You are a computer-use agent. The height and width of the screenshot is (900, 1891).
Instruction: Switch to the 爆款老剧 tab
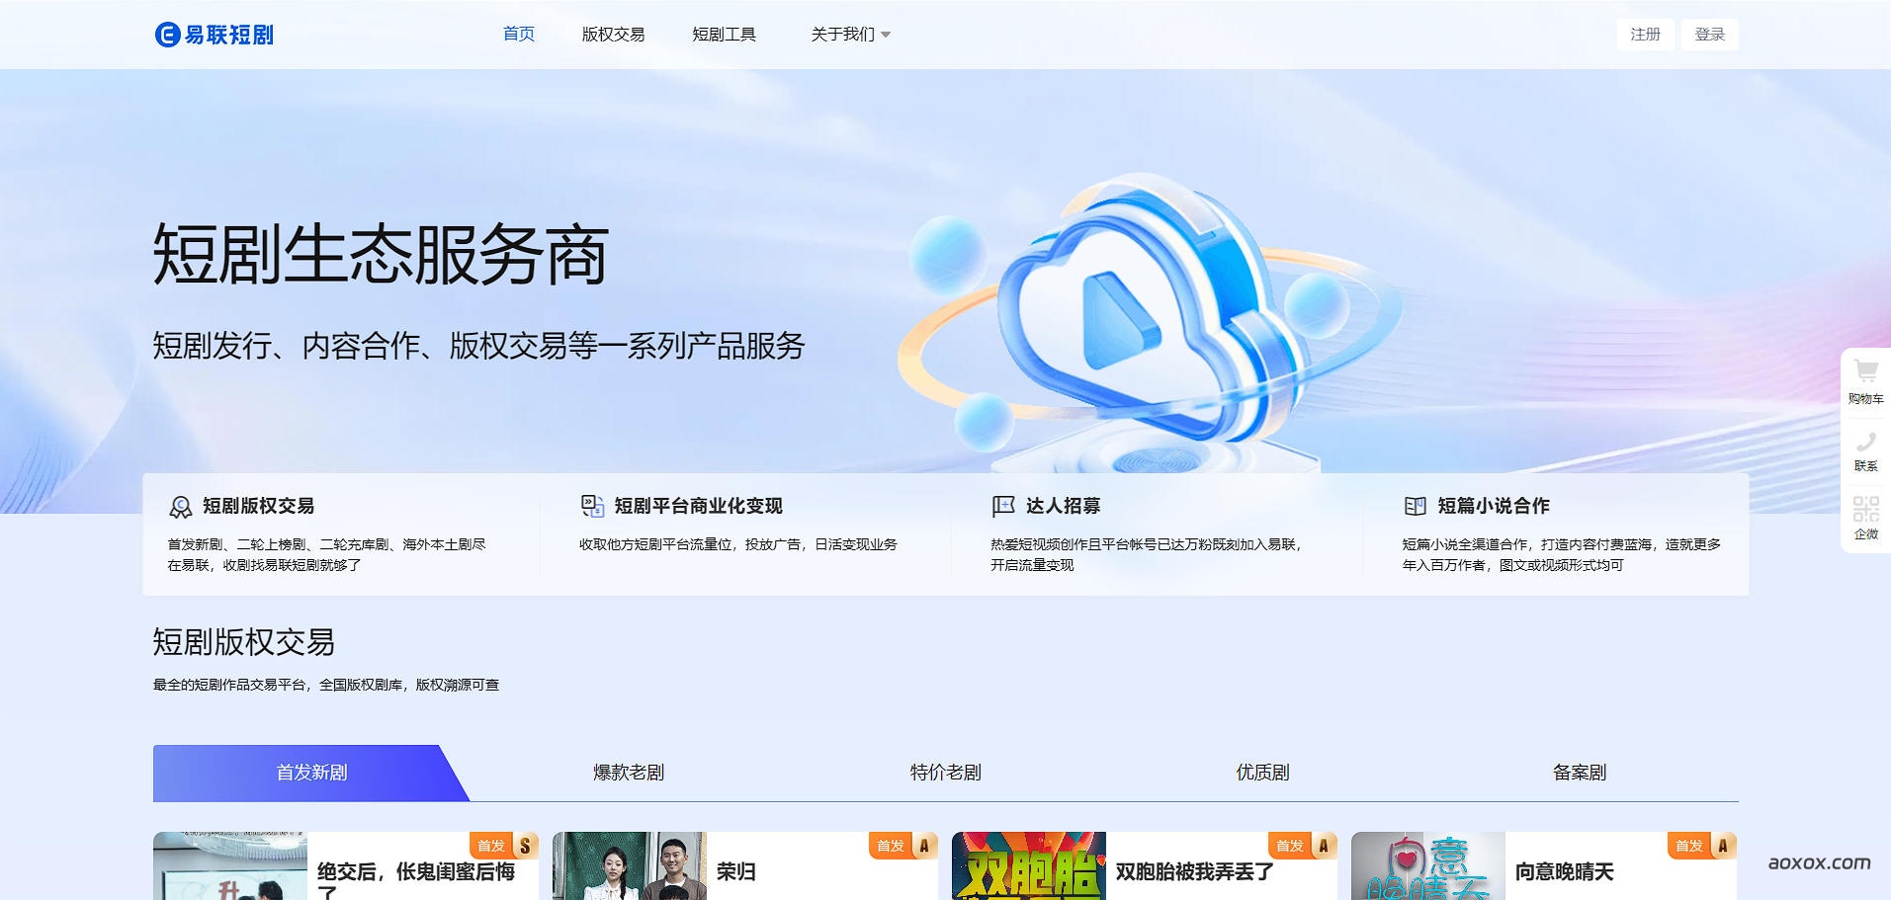point(629,773)
